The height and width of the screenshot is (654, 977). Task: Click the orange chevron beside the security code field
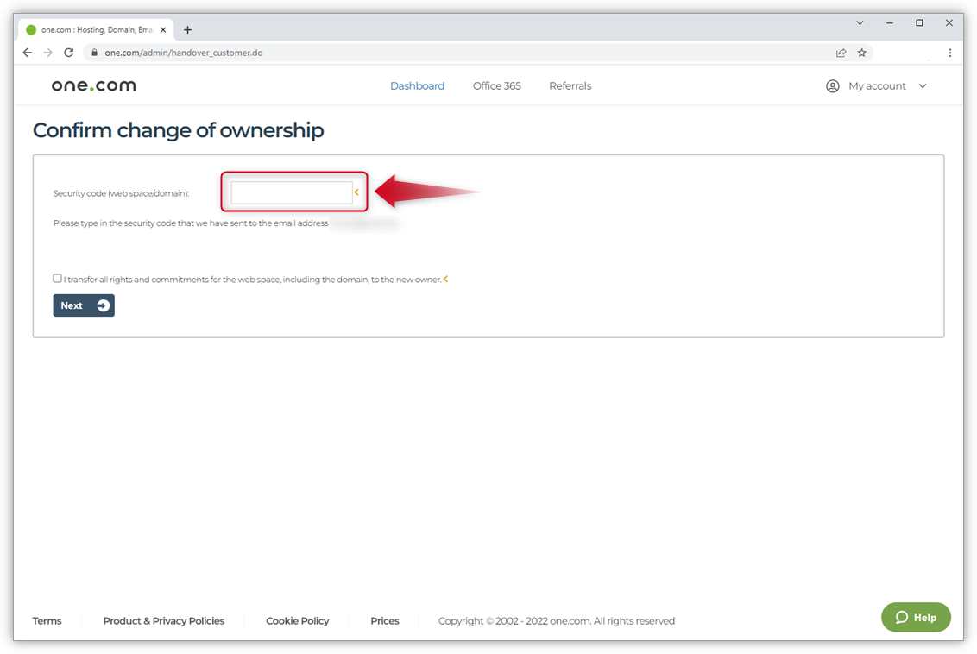[x=356, y=192]
